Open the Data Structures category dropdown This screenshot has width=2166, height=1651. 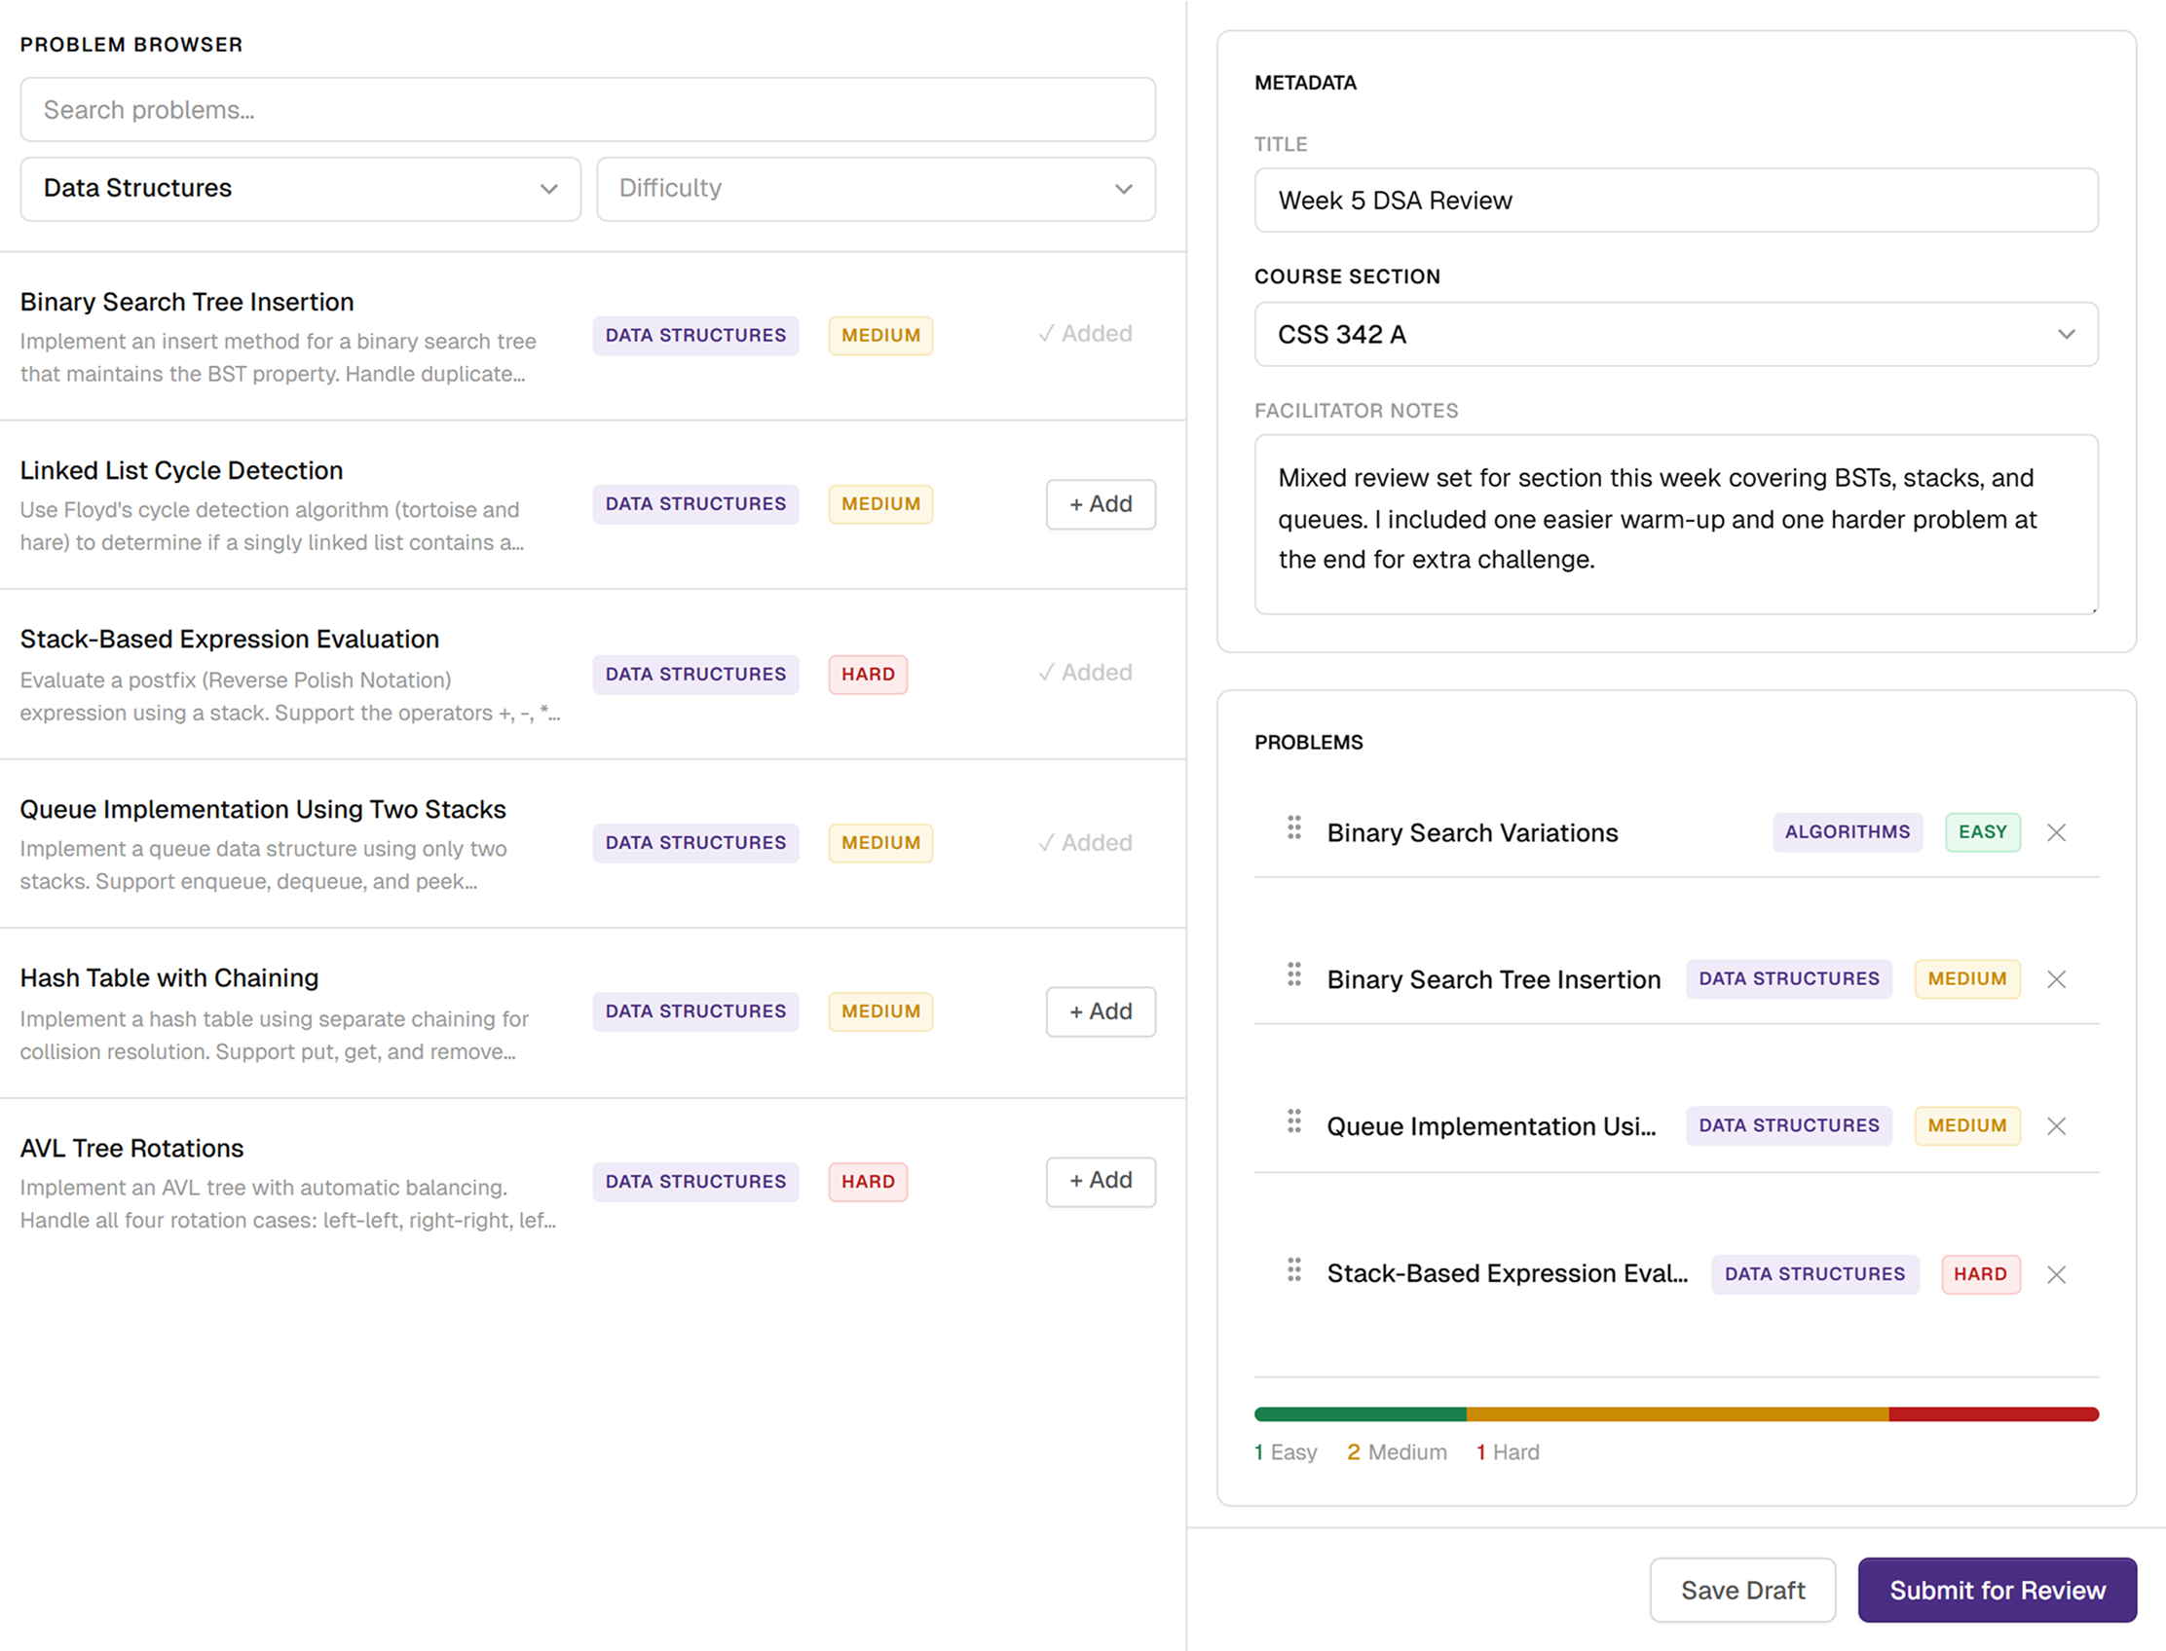tap(301, 189)
